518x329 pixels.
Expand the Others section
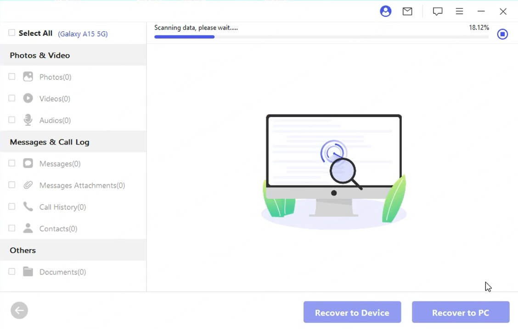[x=22, y=250]
